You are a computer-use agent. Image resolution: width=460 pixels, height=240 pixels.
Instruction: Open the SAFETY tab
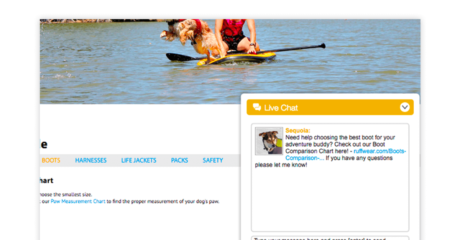coord(213,161)
